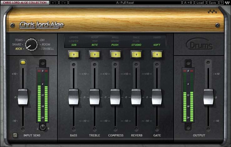Click the Gate fader handle

157,97
